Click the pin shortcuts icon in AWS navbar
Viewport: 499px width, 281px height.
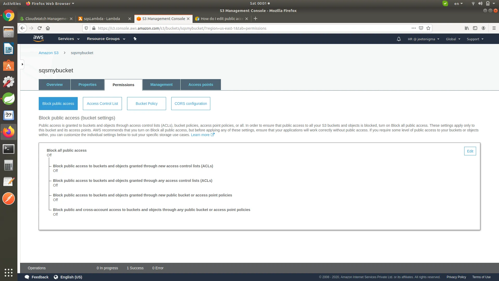click(135, 39)
